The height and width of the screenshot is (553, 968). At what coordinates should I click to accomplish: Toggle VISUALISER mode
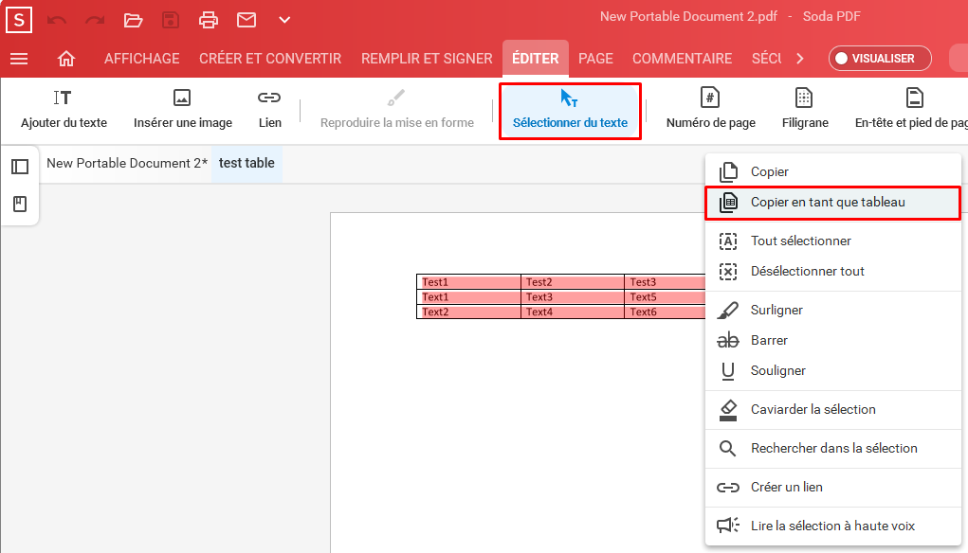[x=880, y=58]
